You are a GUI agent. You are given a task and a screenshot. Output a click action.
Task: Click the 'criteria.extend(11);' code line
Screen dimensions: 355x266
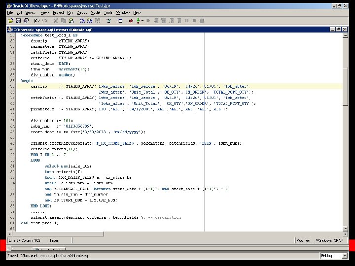coord(54,149)
